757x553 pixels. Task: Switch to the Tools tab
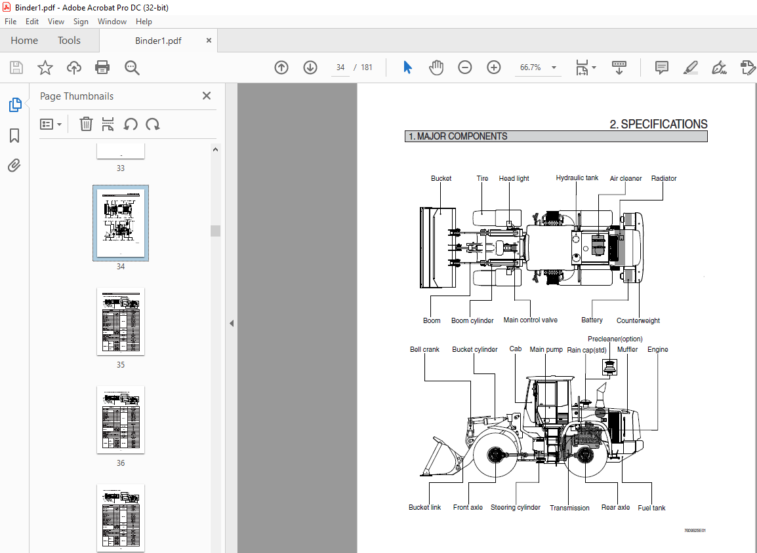point(69,41)
